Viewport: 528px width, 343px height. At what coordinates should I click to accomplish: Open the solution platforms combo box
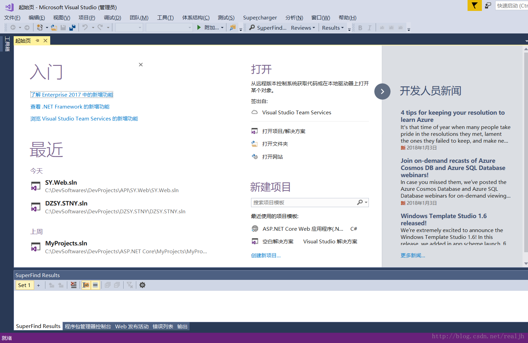click(169, 28)
